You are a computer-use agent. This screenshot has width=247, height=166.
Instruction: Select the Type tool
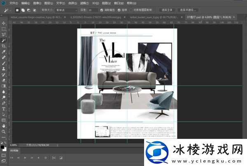[x=3, y=109]
